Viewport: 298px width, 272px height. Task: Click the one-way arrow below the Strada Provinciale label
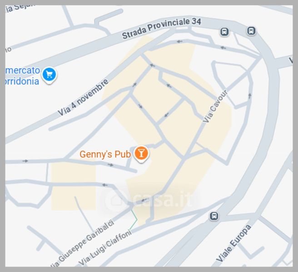tap(179, 41)
